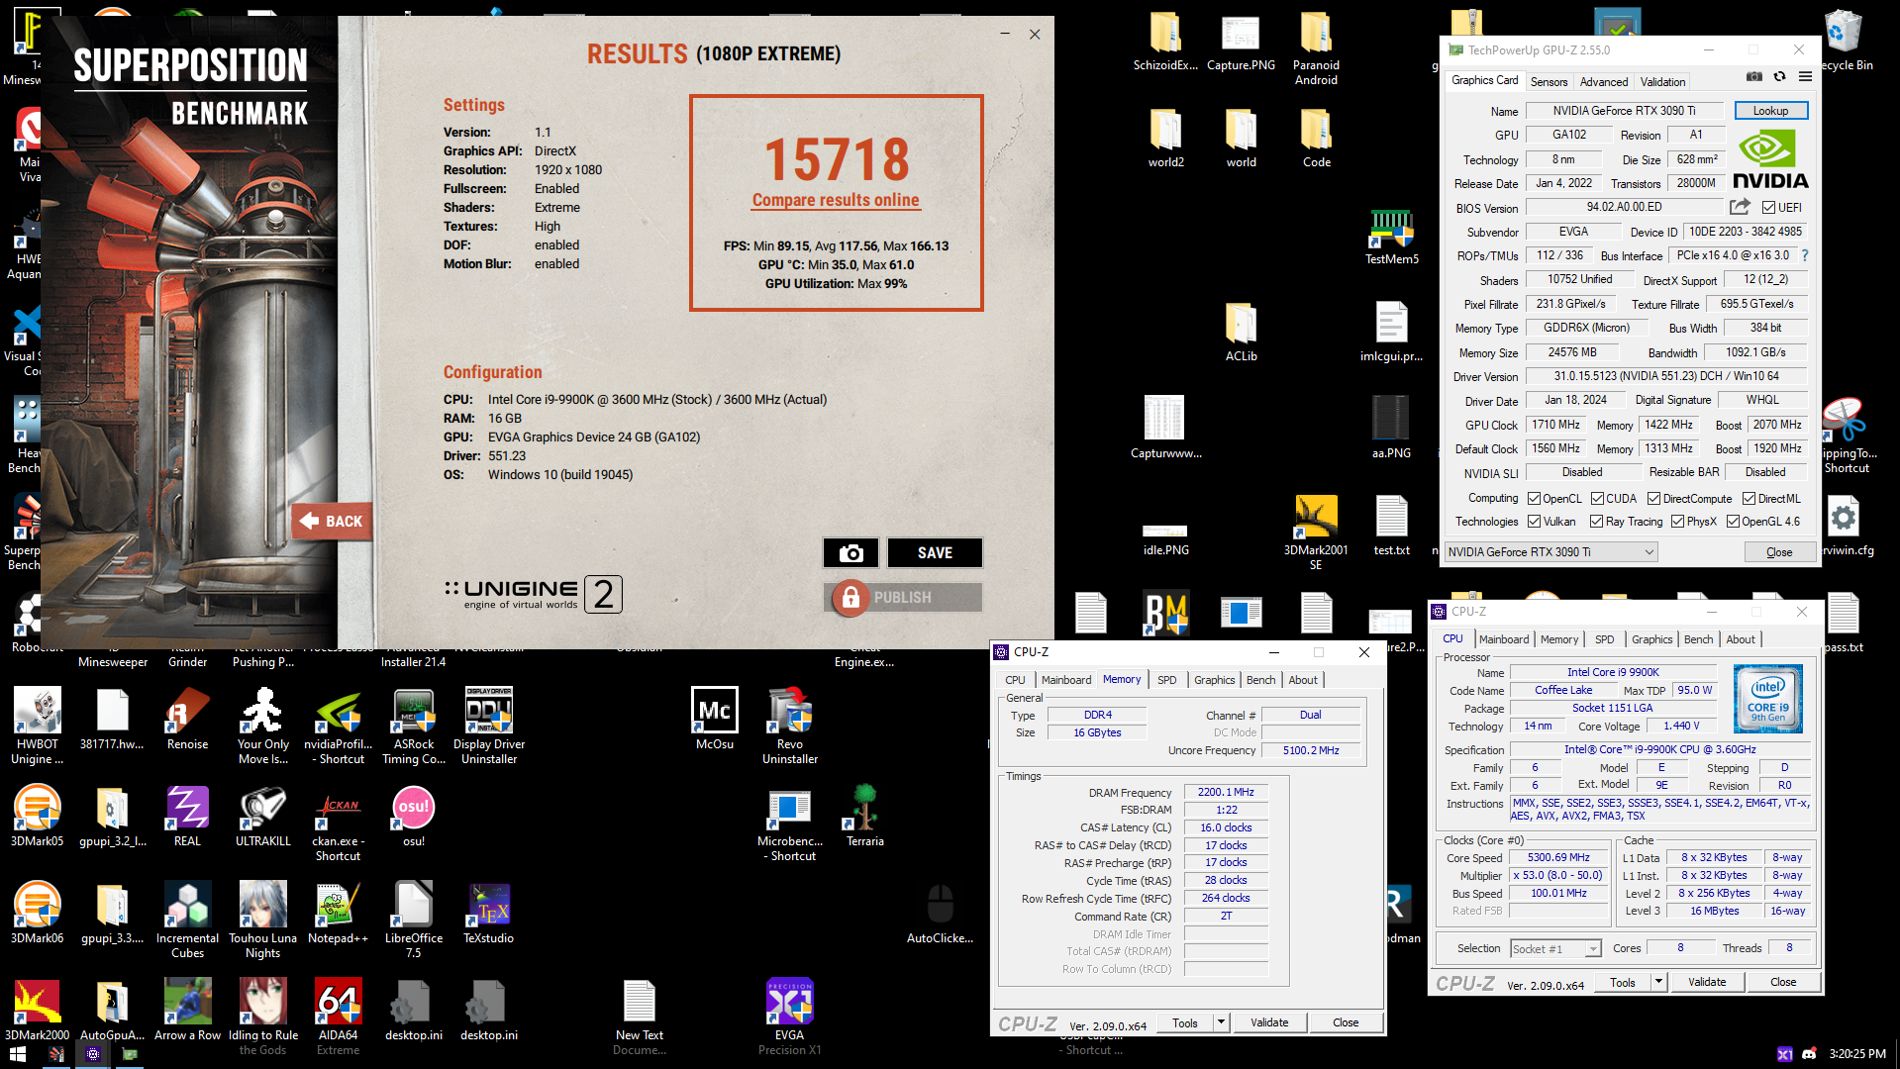
Task: Open the McOsu desktop icon
Action: click(715, 720)
